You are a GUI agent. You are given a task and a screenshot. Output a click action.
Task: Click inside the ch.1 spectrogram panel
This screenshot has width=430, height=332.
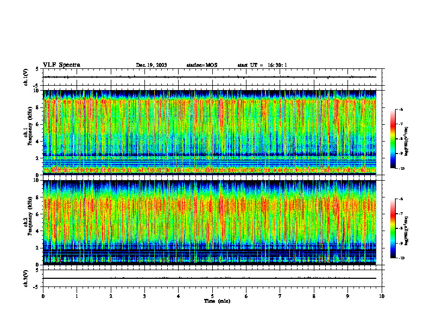(x=210, y=132)
